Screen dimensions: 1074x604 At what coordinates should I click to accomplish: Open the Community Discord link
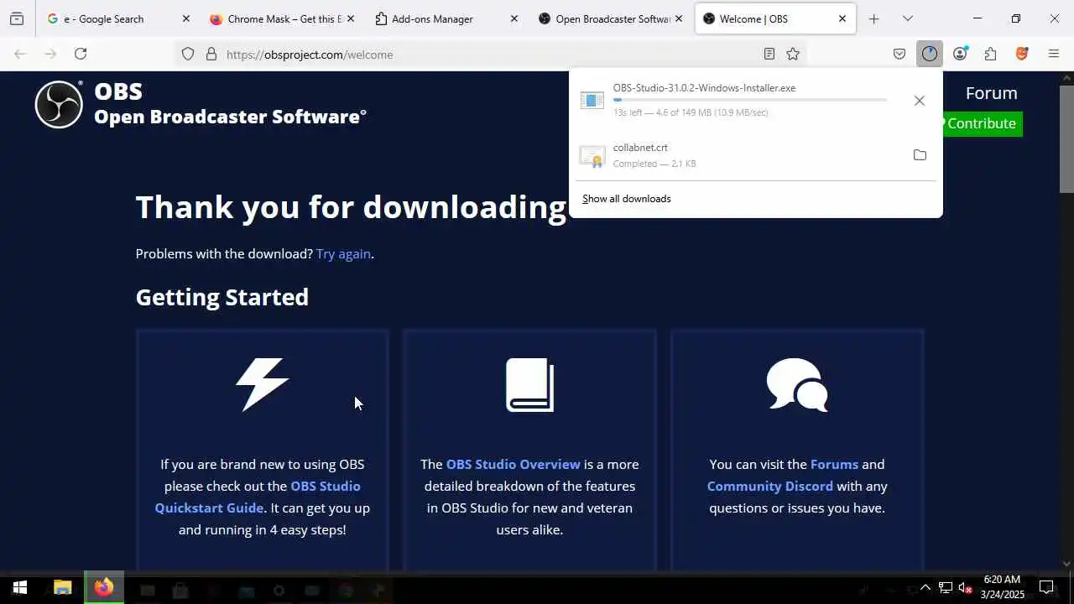[769, 486]
